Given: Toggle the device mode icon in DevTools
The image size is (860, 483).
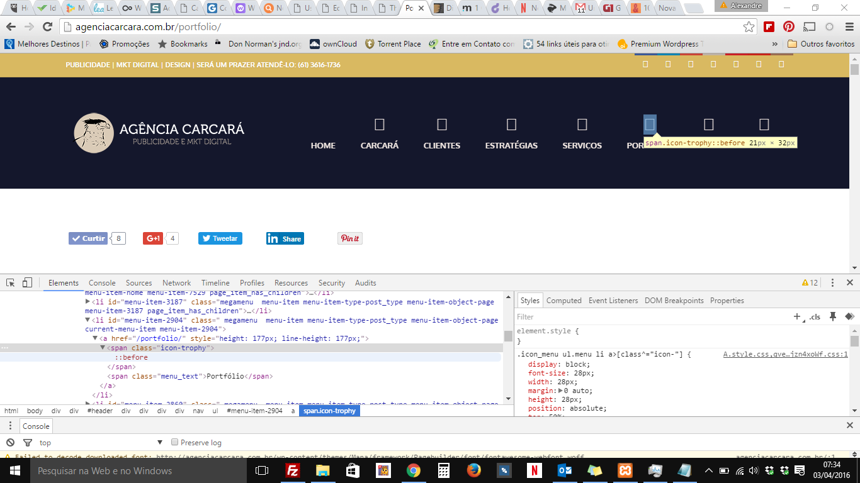Looking at the screenshot, I should click(x=27, y=283).
